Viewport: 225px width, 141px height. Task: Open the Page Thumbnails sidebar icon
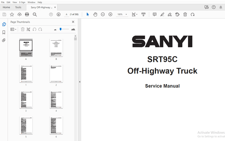point(4,24)
